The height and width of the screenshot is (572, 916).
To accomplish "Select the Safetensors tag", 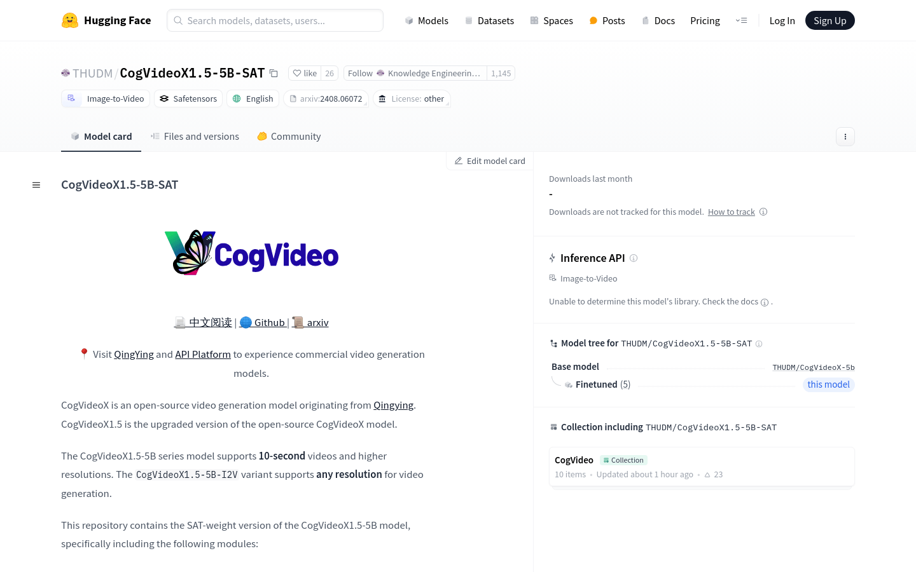I will pos(188,99).
